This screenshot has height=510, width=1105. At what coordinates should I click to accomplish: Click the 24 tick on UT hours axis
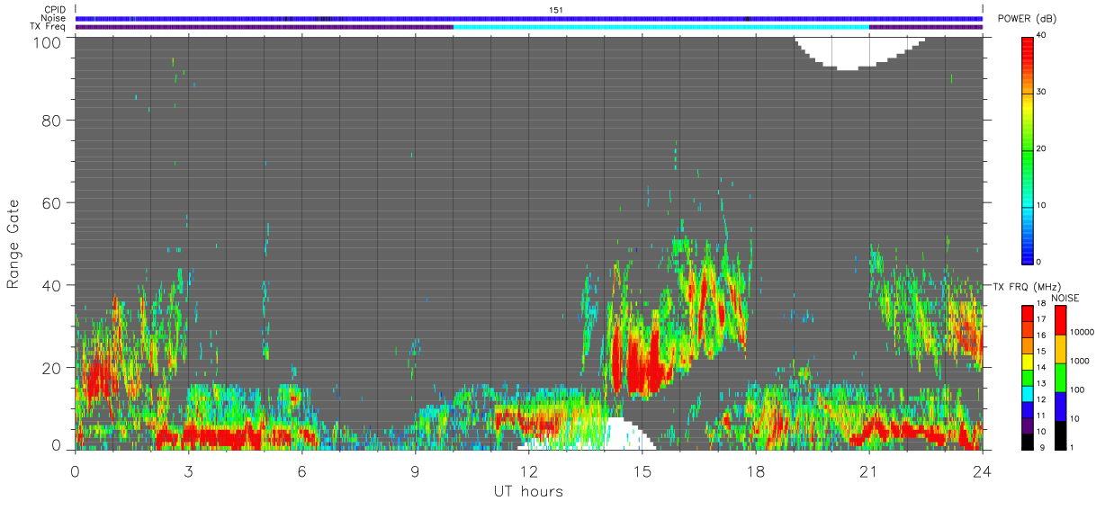[983, 470]
